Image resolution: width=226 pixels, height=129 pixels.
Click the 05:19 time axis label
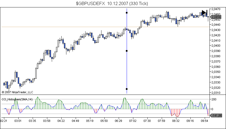pos(90,121)
